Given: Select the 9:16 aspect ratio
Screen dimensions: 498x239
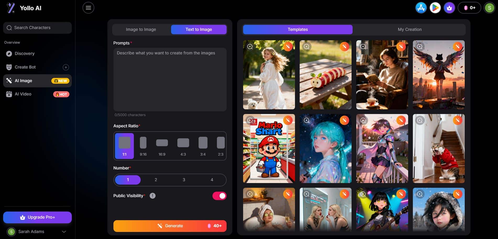Looking at the screenshot, I should [x=143, y=146].
